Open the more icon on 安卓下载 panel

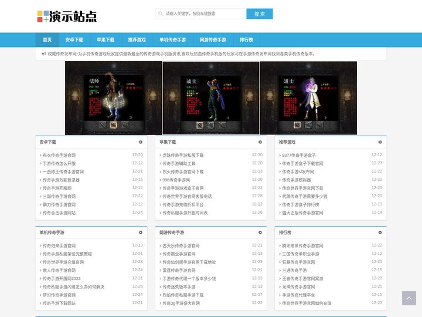click(x=141, y=142)
